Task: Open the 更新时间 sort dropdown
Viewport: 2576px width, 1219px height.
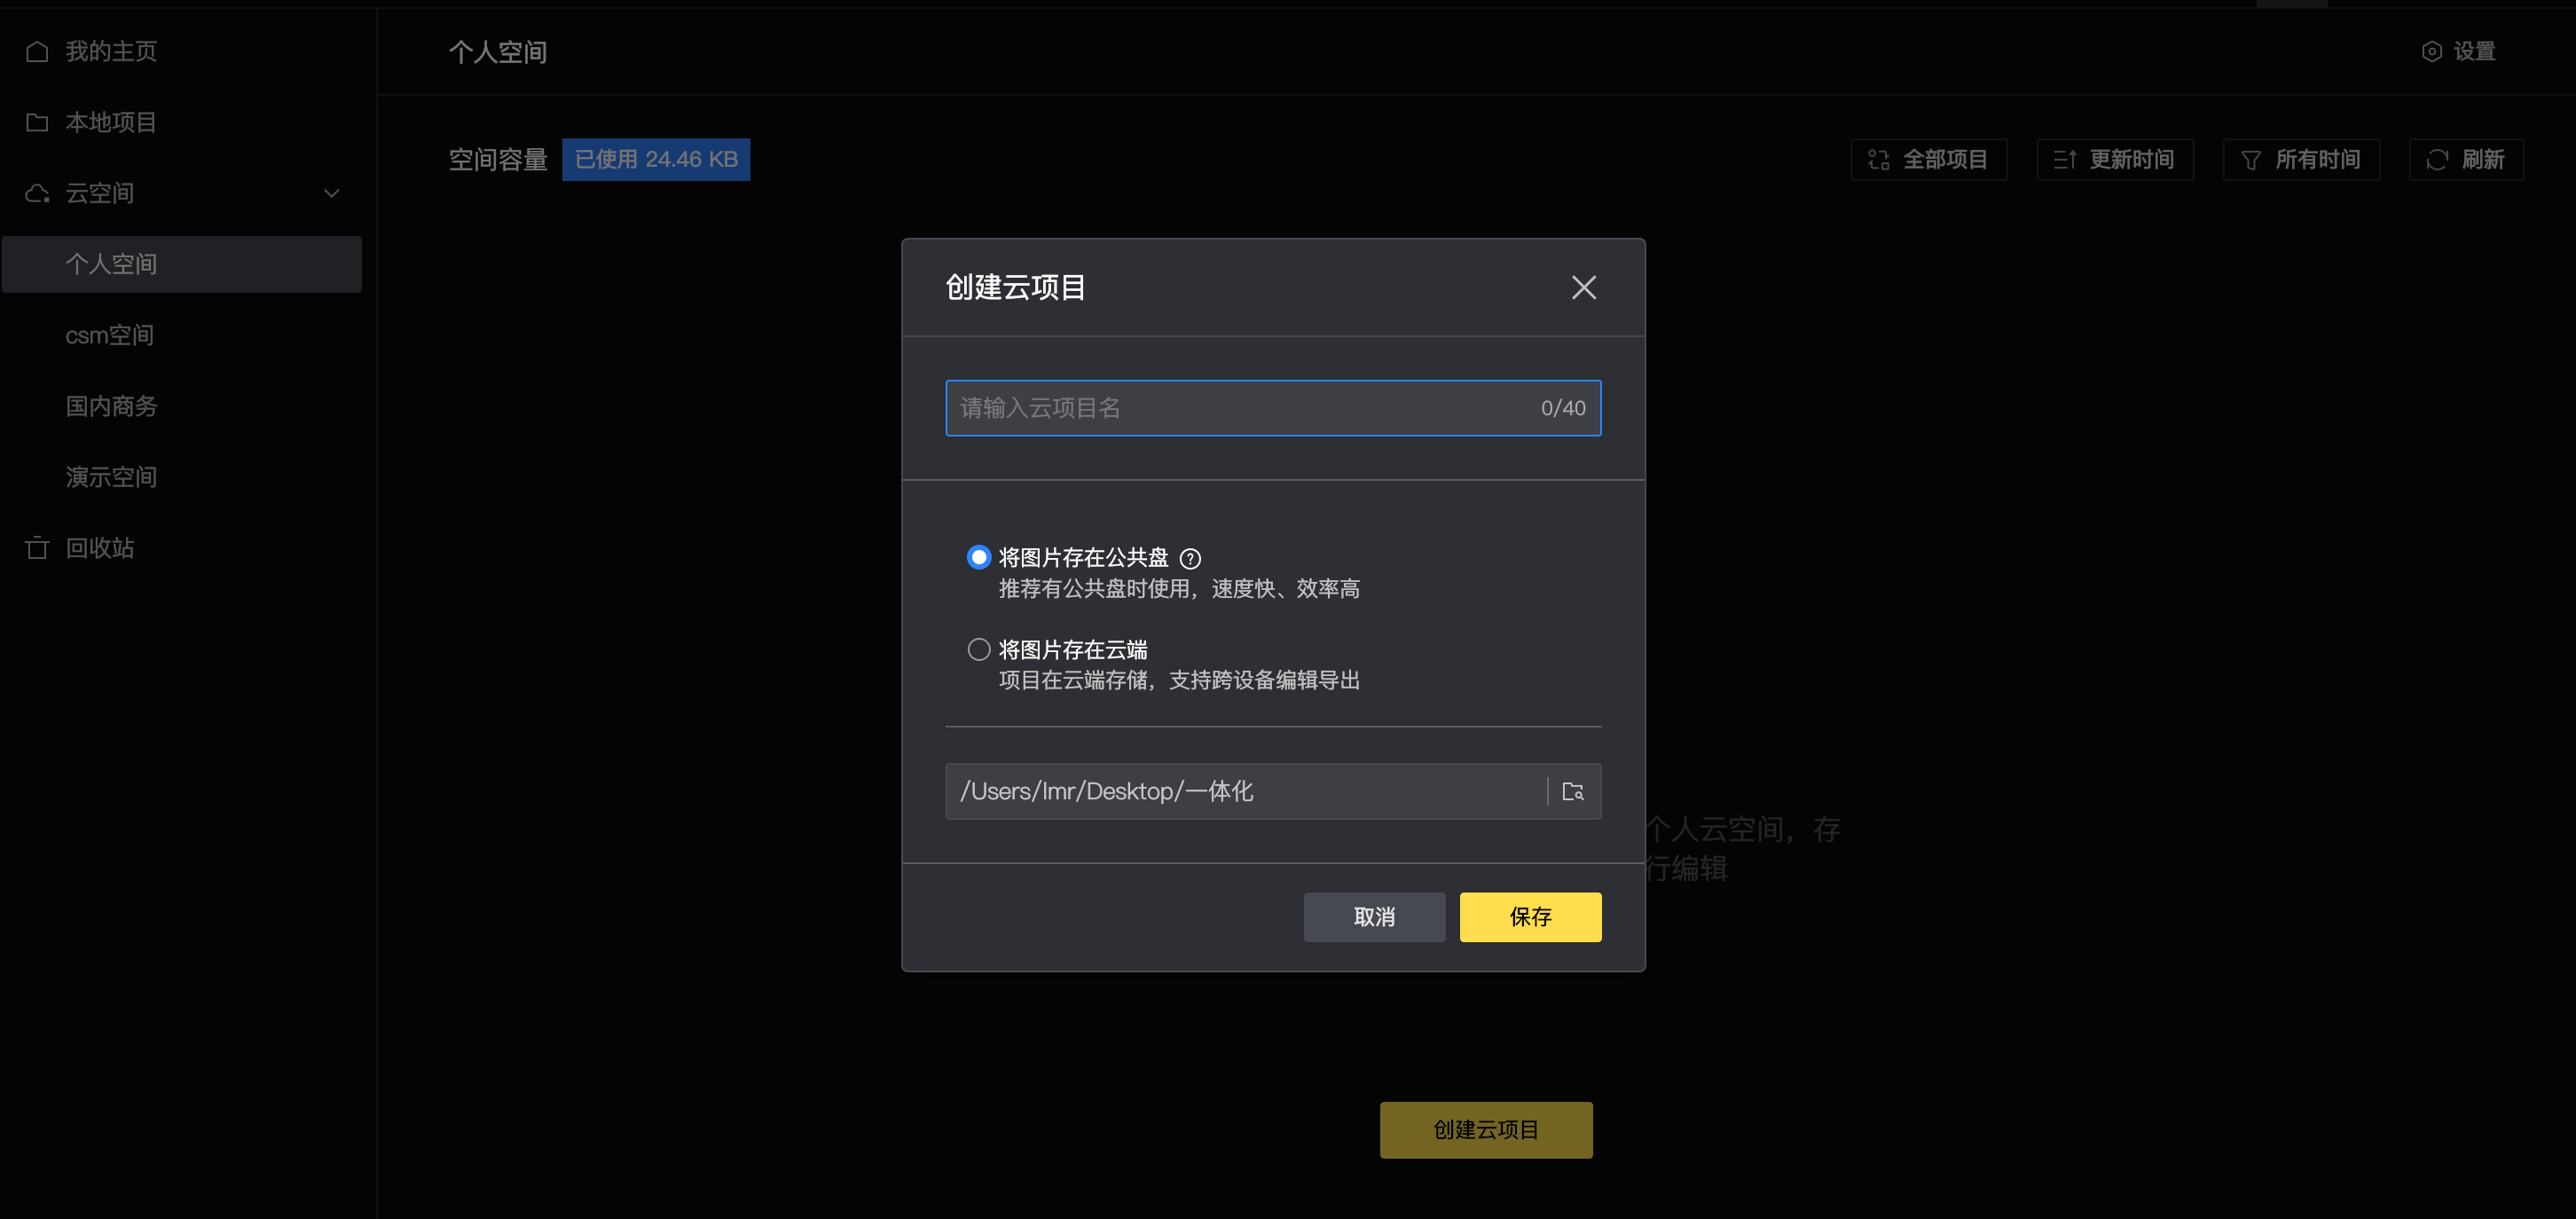Action: 2114,160
